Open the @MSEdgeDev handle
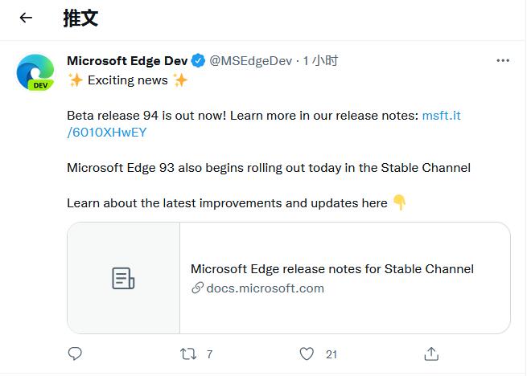Screen dimensions: 527x376 pyautogui.click(x=251, y=61)
